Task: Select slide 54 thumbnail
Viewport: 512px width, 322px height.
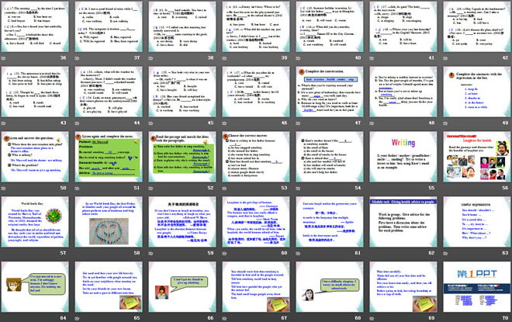Action: [x=330, y=157]
